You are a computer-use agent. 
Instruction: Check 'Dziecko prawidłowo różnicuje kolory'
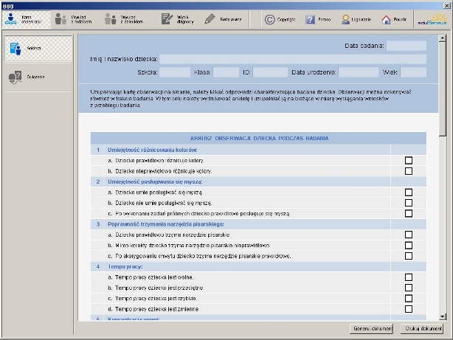click(x=409, y=160)
